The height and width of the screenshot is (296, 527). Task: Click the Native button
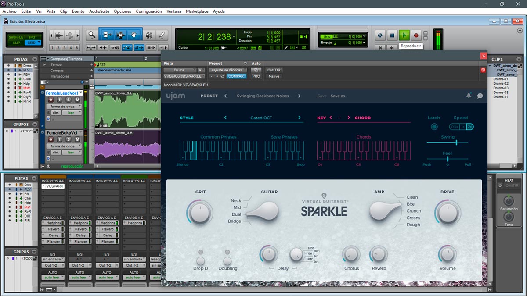pyautogui.click(x=274, y=76)
